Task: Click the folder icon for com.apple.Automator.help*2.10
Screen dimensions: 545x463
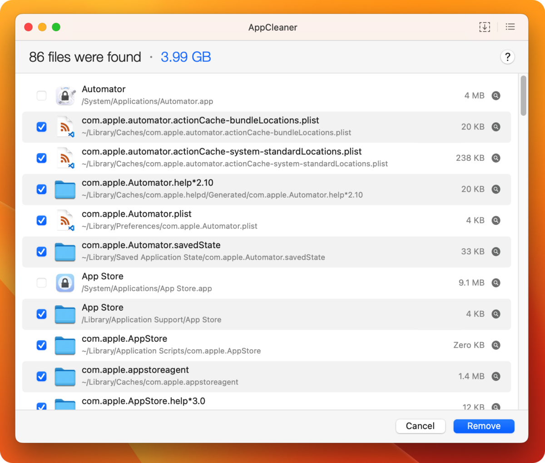Action: [65, 189]
